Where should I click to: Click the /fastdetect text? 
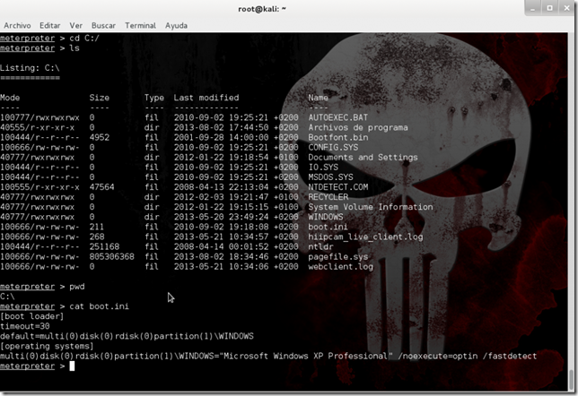pos(510,356)
